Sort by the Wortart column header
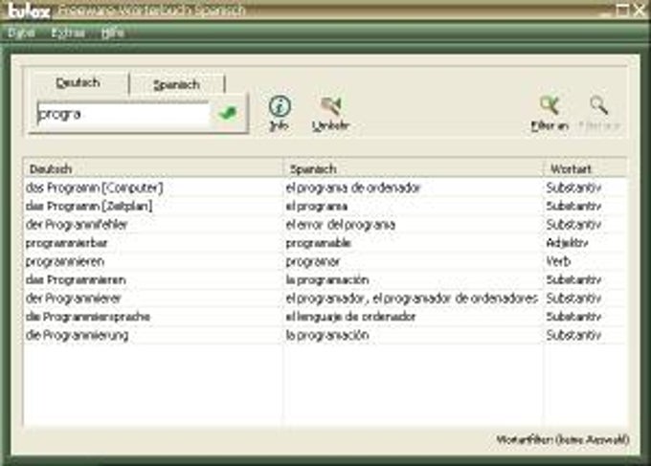 click(x=585, y=168)
